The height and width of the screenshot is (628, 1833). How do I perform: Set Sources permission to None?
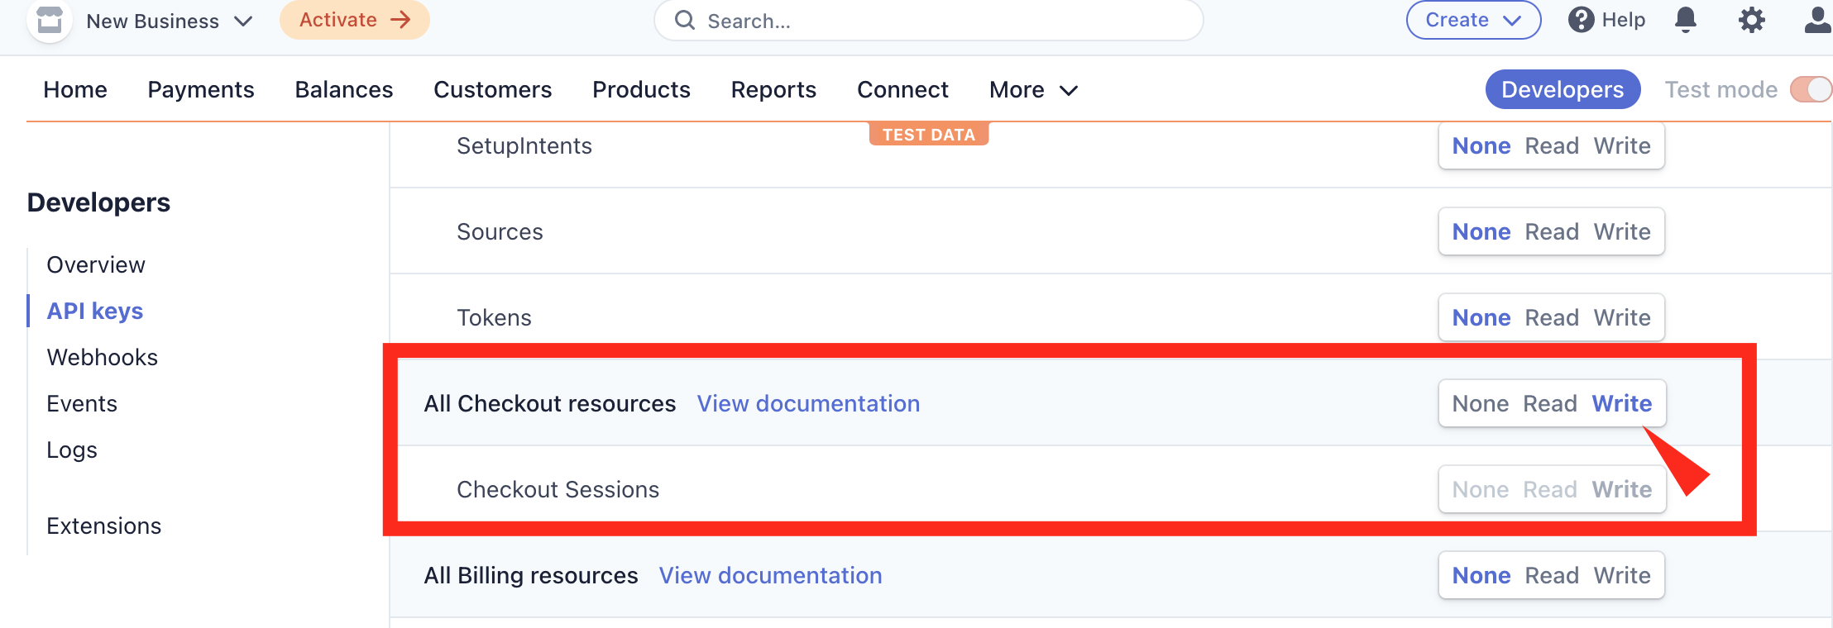[1481, 231]
